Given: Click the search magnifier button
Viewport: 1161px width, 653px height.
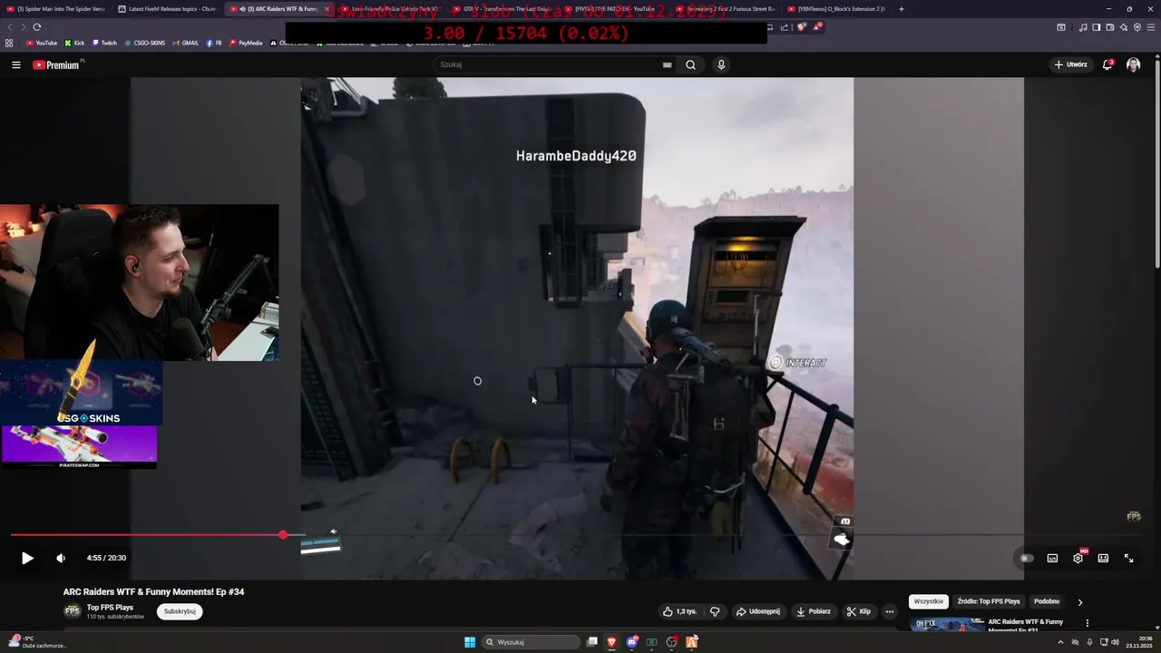Looking at the screenshot, I should coord(690,64).
